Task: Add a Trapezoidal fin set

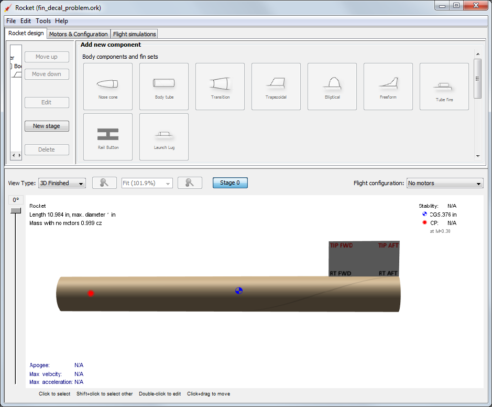Action: (x=276, y=86)
